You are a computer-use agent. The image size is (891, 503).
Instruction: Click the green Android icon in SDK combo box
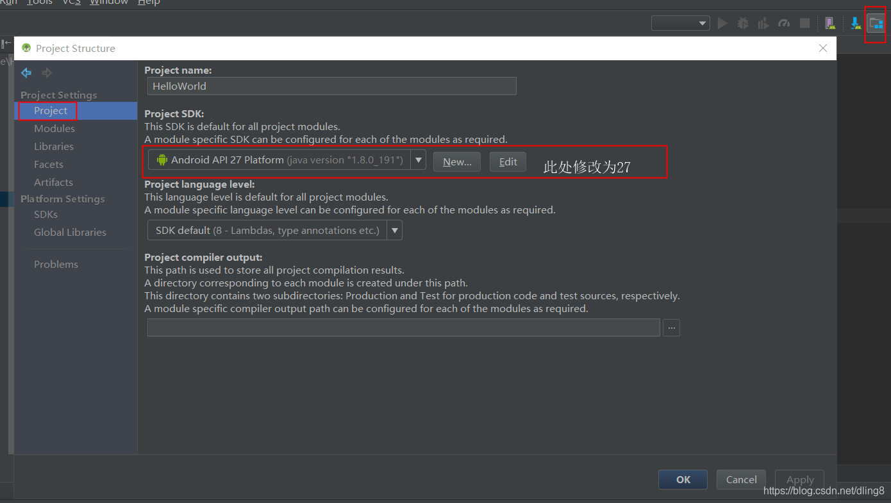(162, 160)
